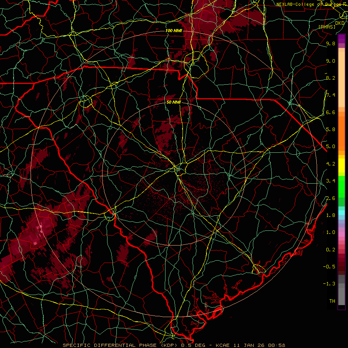Pick the yellow band of the color scale
The width and height of the screenshot is (348, 348).
(341, 165)
